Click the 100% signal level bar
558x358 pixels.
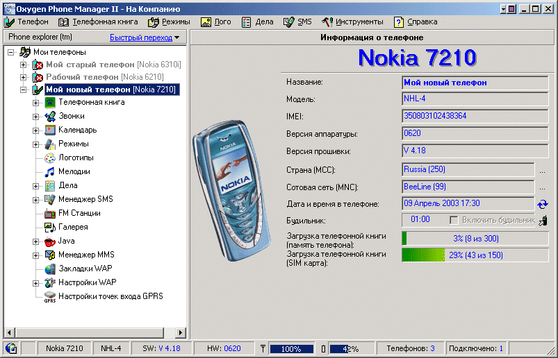[x=291, y=349]
